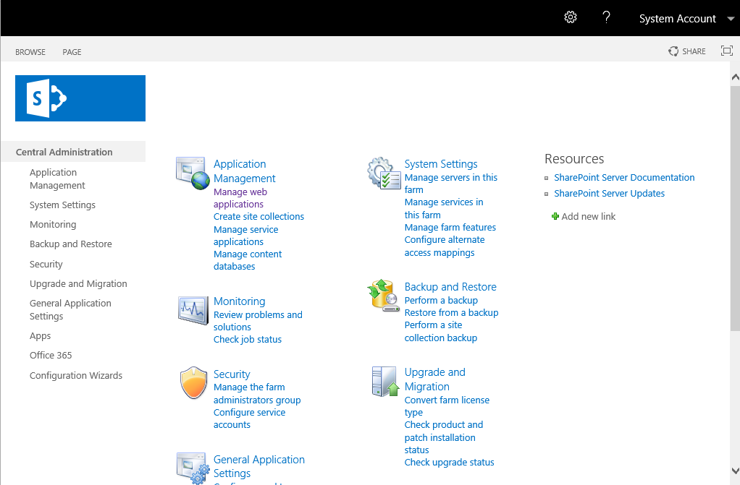Screen dimensions: 740x485
Task: Open Check job status link
Action: (248, 340)
